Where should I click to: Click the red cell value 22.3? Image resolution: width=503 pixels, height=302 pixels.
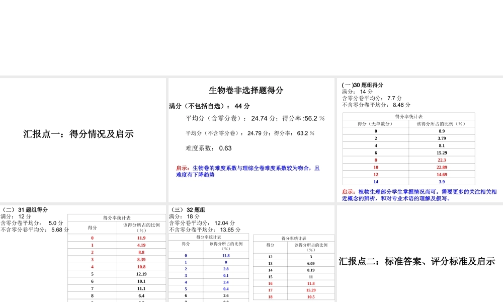pyautogui.click(x=442, y=160)
